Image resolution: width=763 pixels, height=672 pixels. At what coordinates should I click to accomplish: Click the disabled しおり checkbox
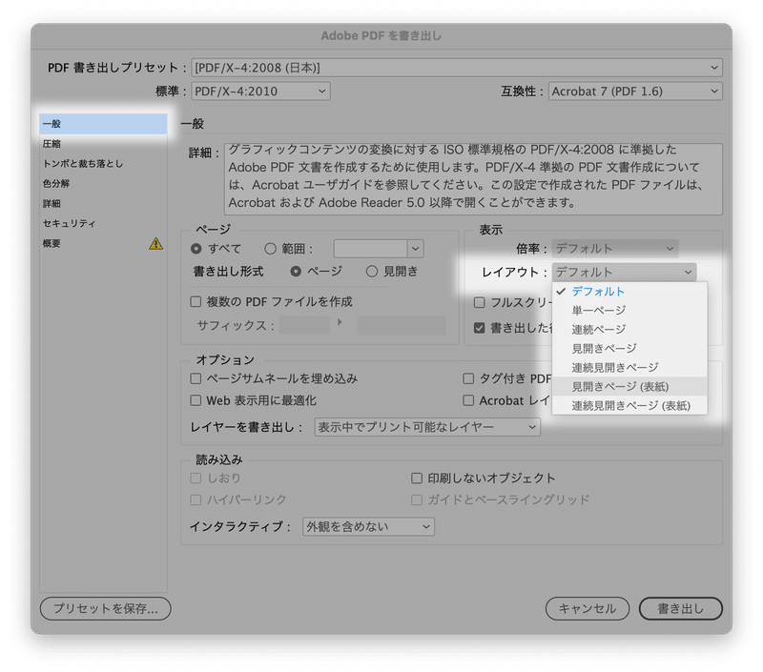(196, 478)
